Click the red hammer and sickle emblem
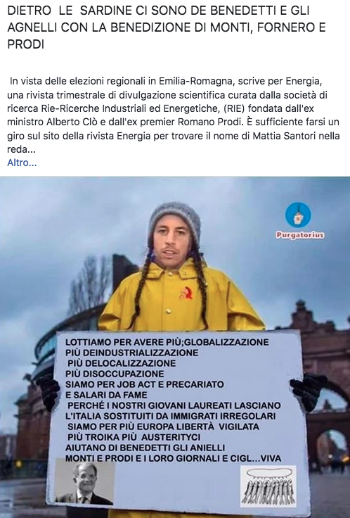 point(186,293)
